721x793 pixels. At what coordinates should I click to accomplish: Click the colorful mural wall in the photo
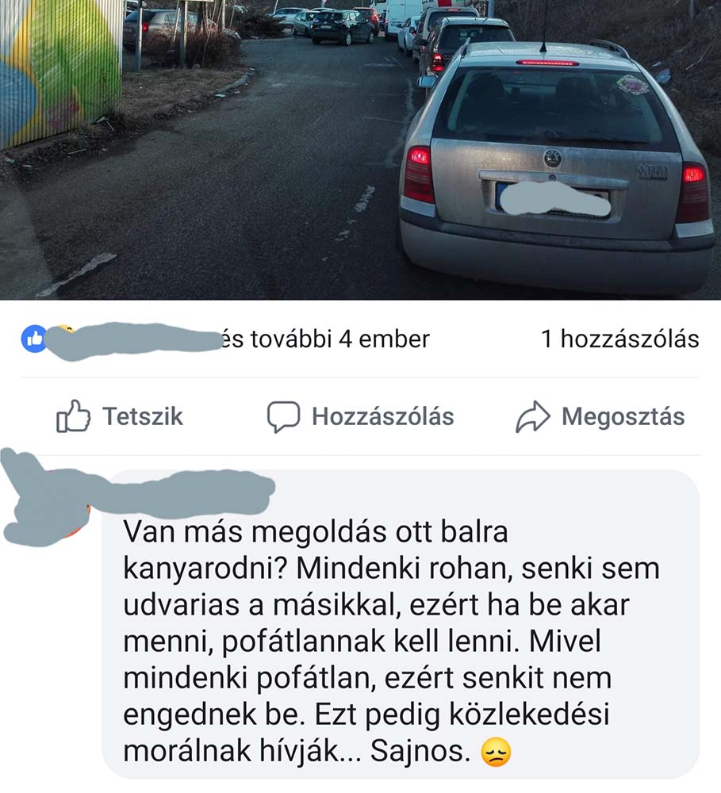tap(59, 71)
